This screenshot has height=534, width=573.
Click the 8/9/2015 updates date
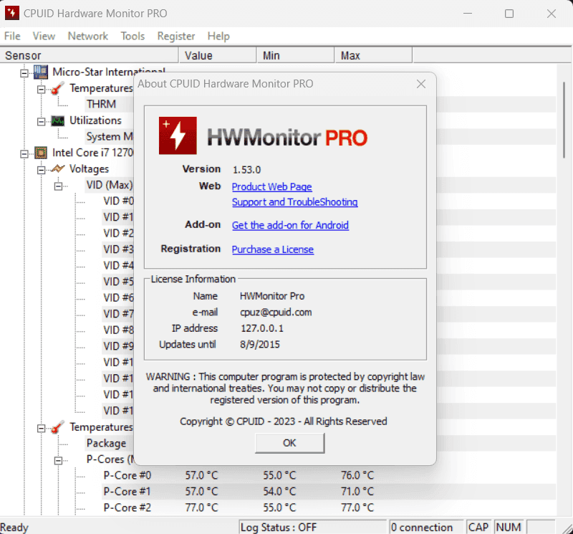260,345
